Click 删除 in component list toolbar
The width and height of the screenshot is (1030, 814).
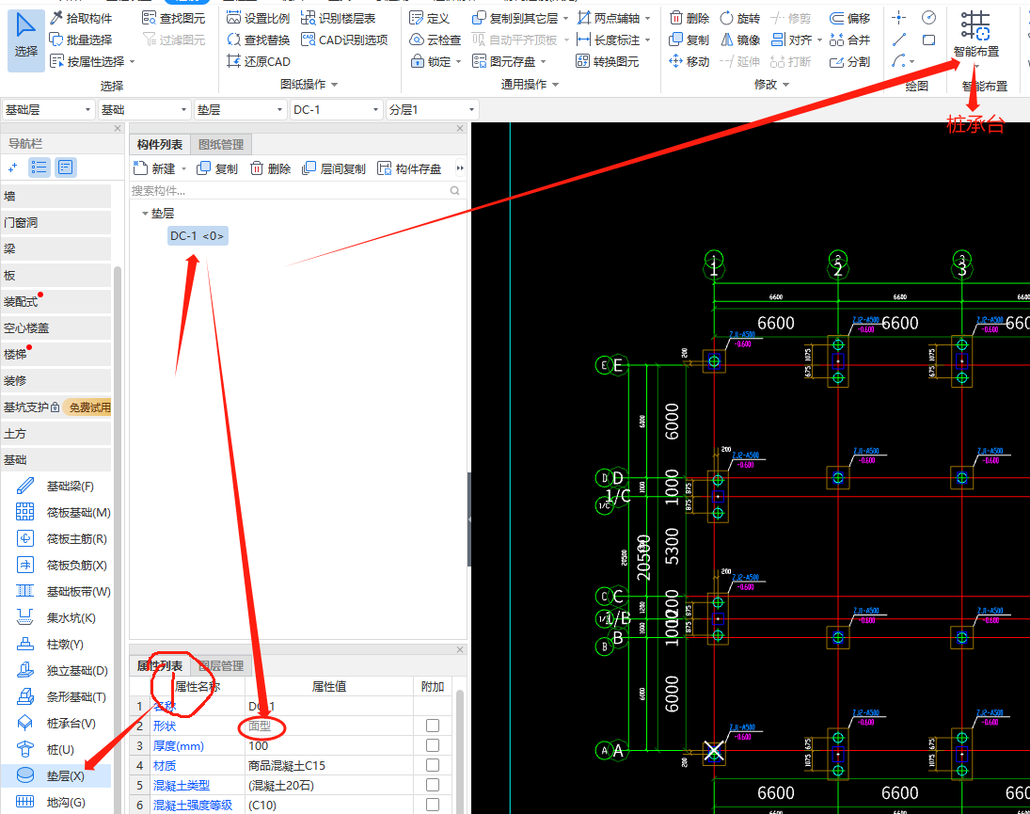[270, 168]
